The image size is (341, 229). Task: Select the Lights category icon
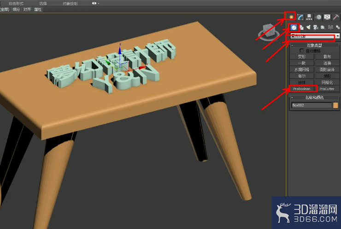(x=308, y=27)
